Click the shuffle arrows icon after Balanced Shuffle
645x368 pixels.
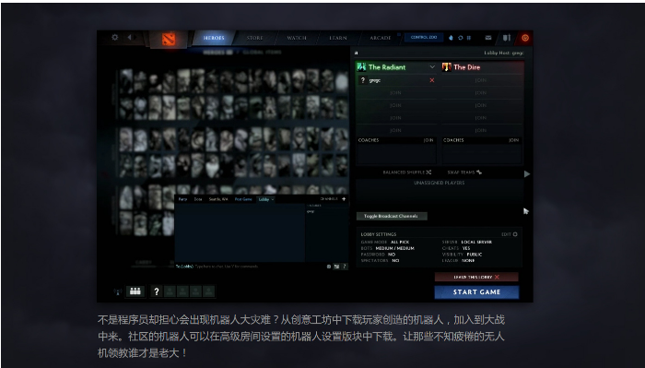pos(428,172)
